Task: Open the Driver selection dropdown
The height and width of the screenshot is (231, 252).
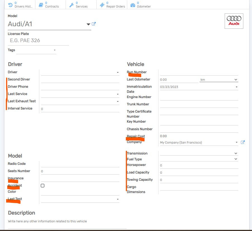Action: click(117, 73)
